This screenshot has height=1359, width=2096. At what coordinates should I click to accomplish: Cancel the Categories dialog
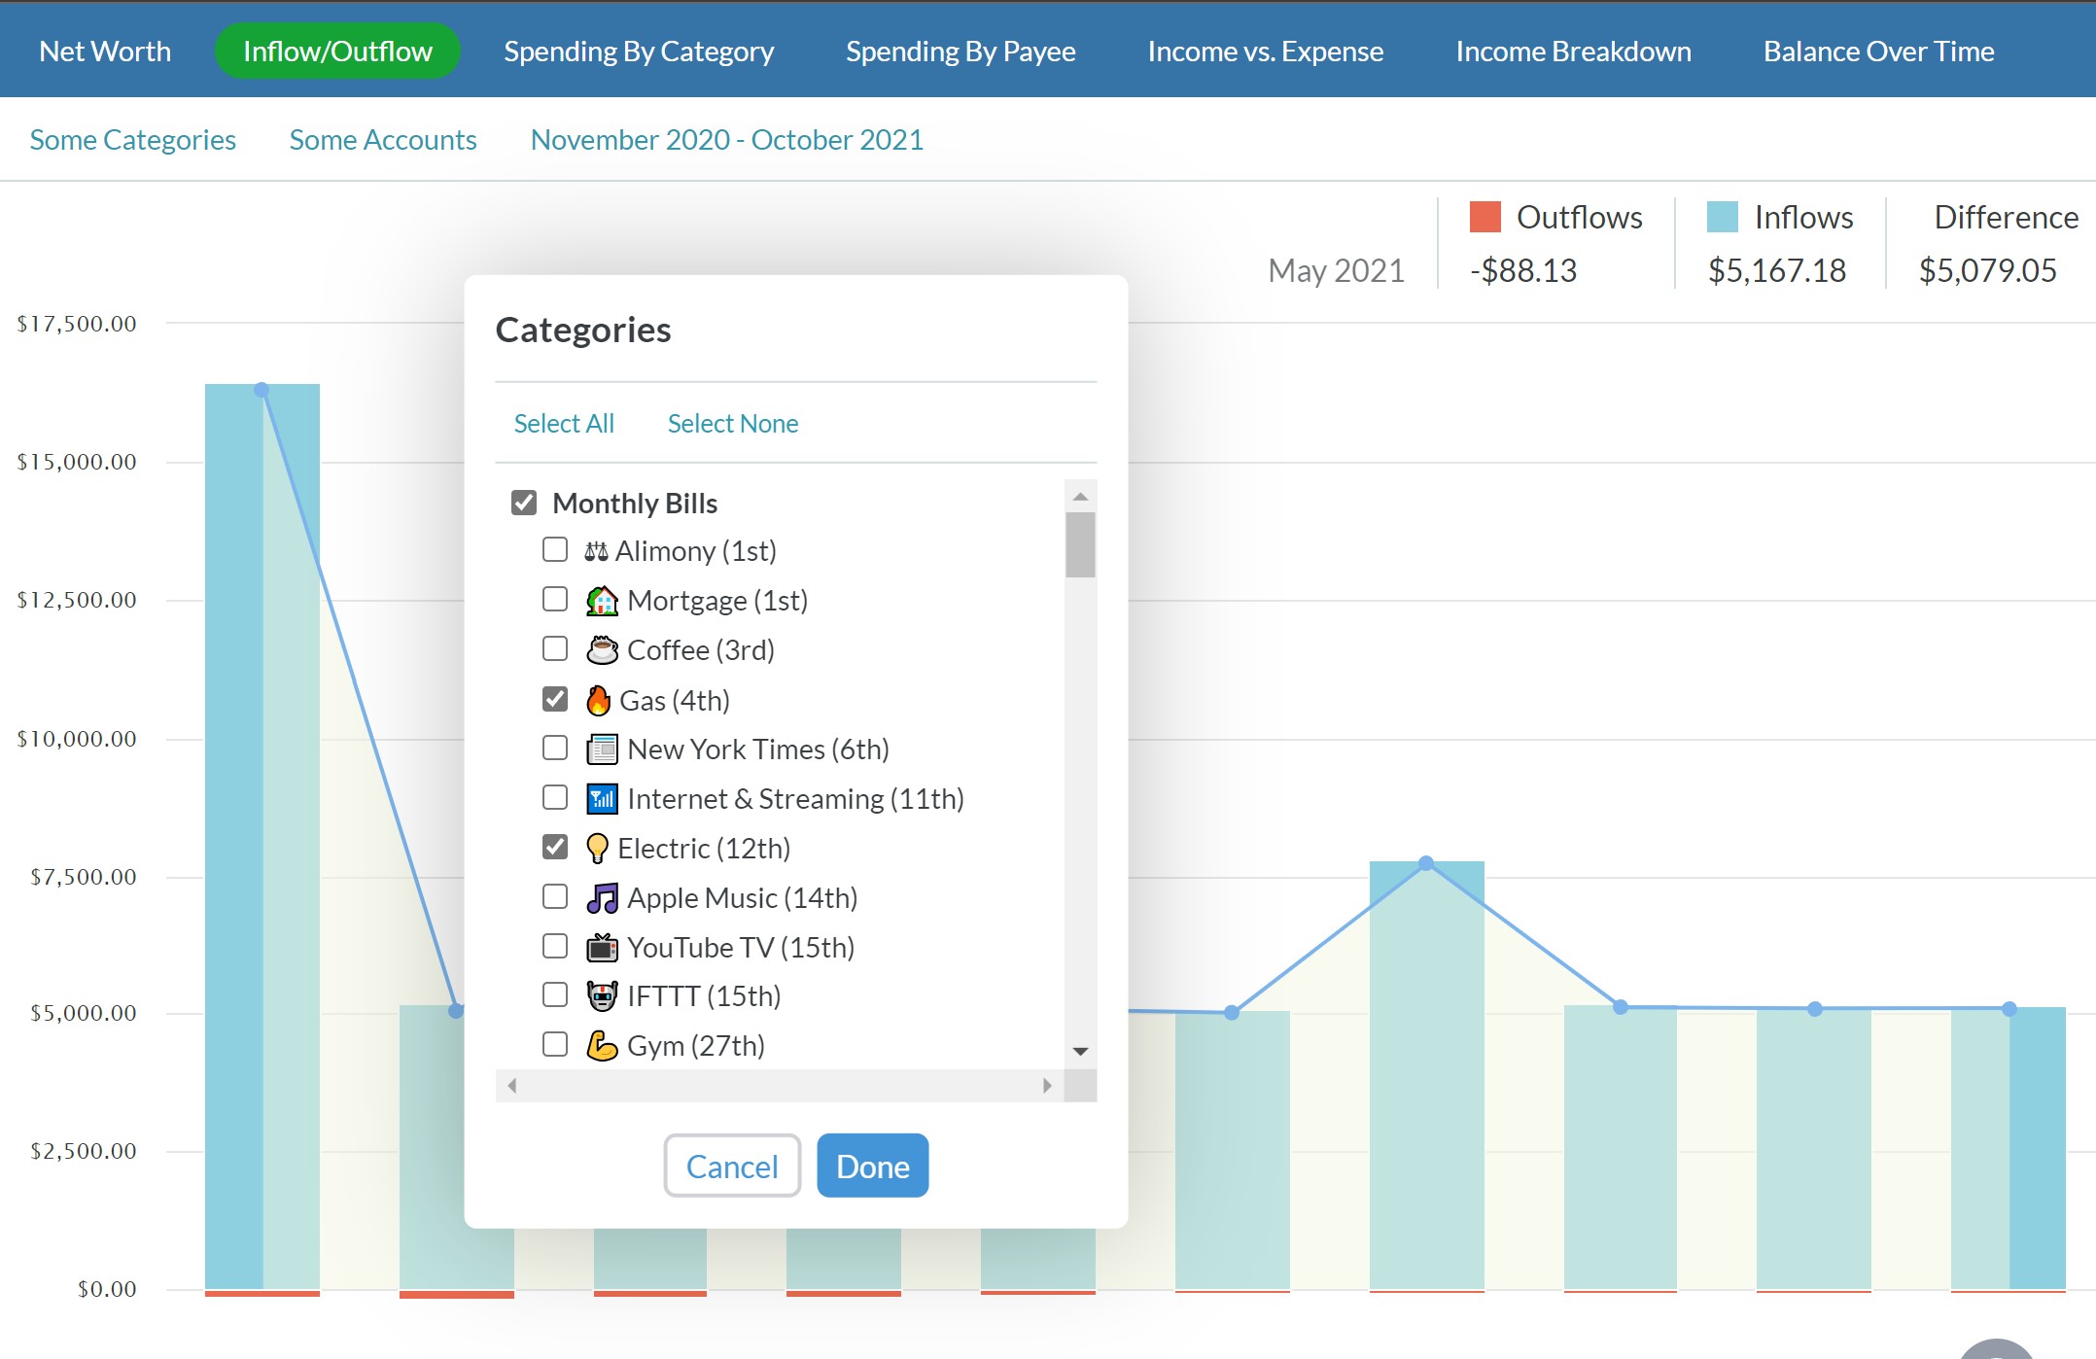(x=732, y=1166)
